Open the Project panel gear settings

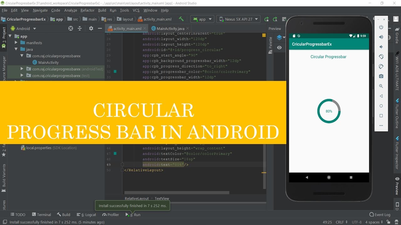coord(91,28)
